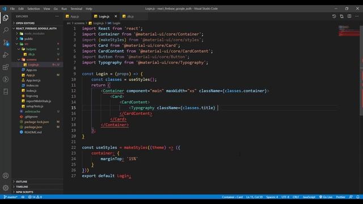363x204 pixels.
Task: Open the Edit menu
Action: tap(21, 9)
